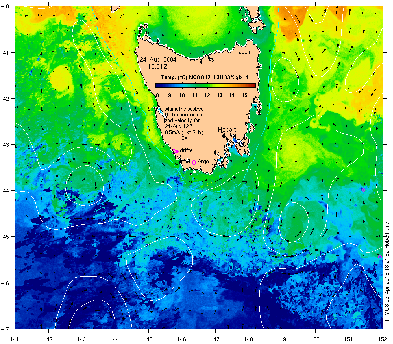Click the 'Temp. (°C) NOAA17_L3U 33% ql>=4' title
This screenshot has width=393, height=344.
tap(205, 77)
